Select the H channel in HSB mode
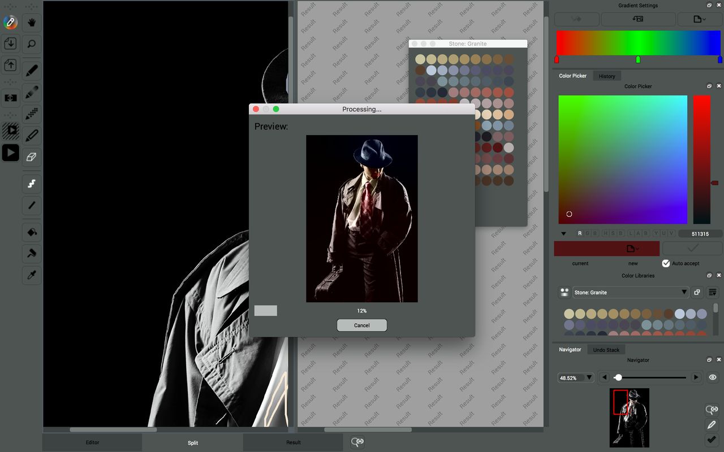 click(605, 233)
